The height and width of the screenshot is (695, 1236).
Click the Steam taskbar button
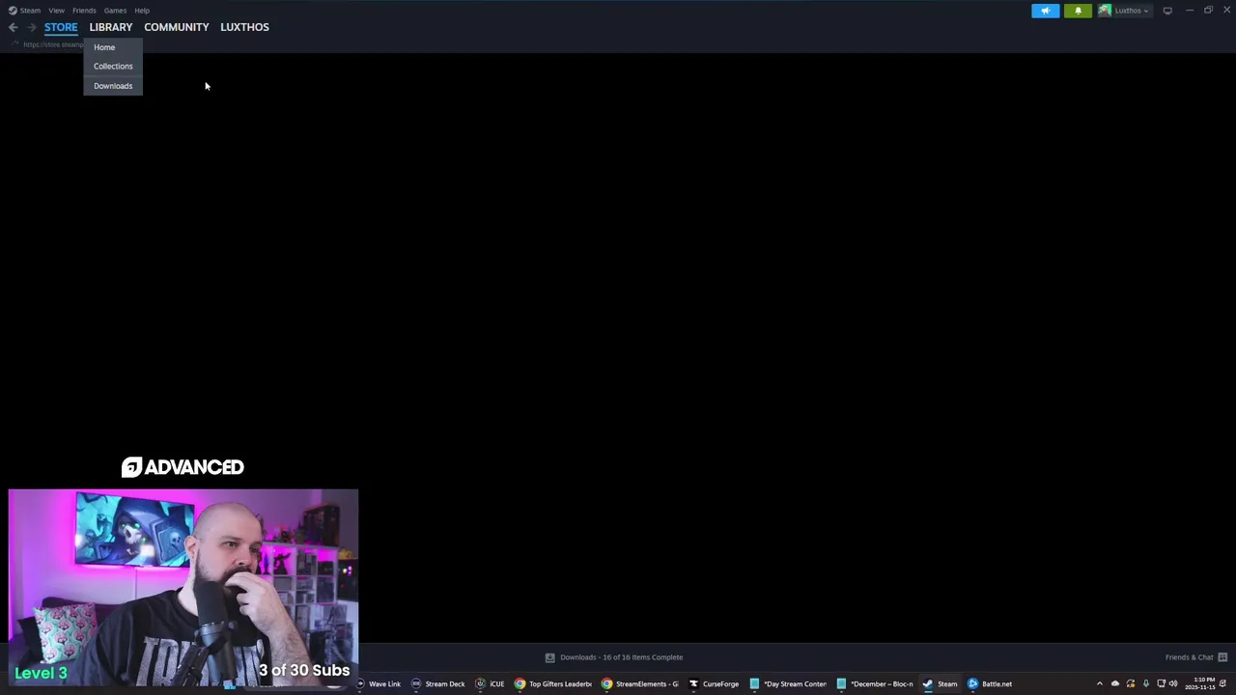coord(940,684)
